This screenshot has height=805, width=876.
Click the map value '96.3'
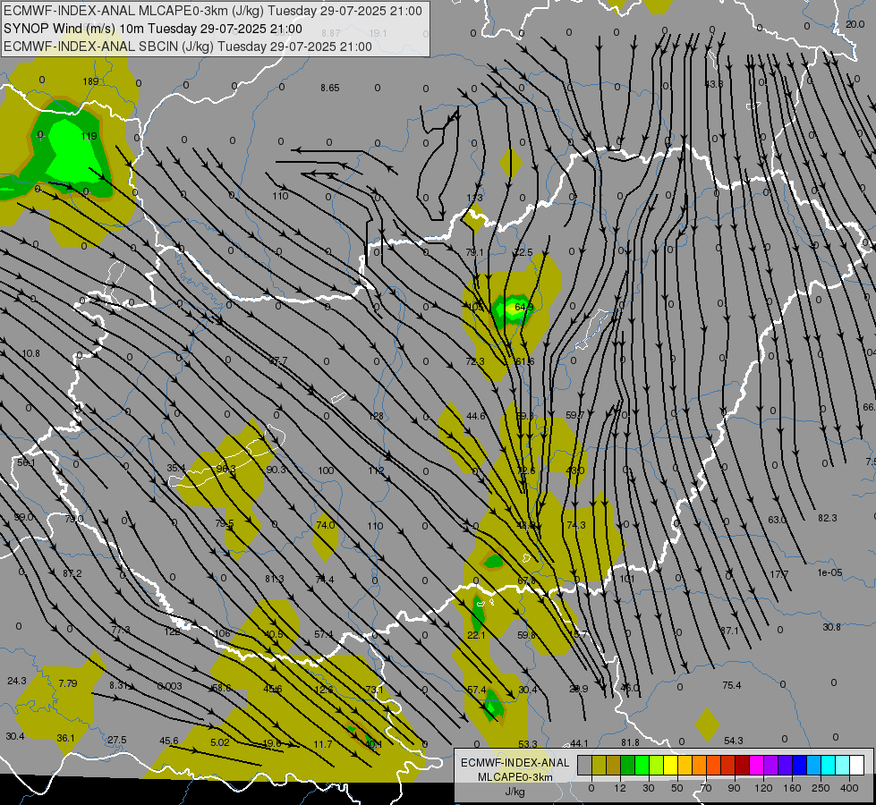pos(225,469)
